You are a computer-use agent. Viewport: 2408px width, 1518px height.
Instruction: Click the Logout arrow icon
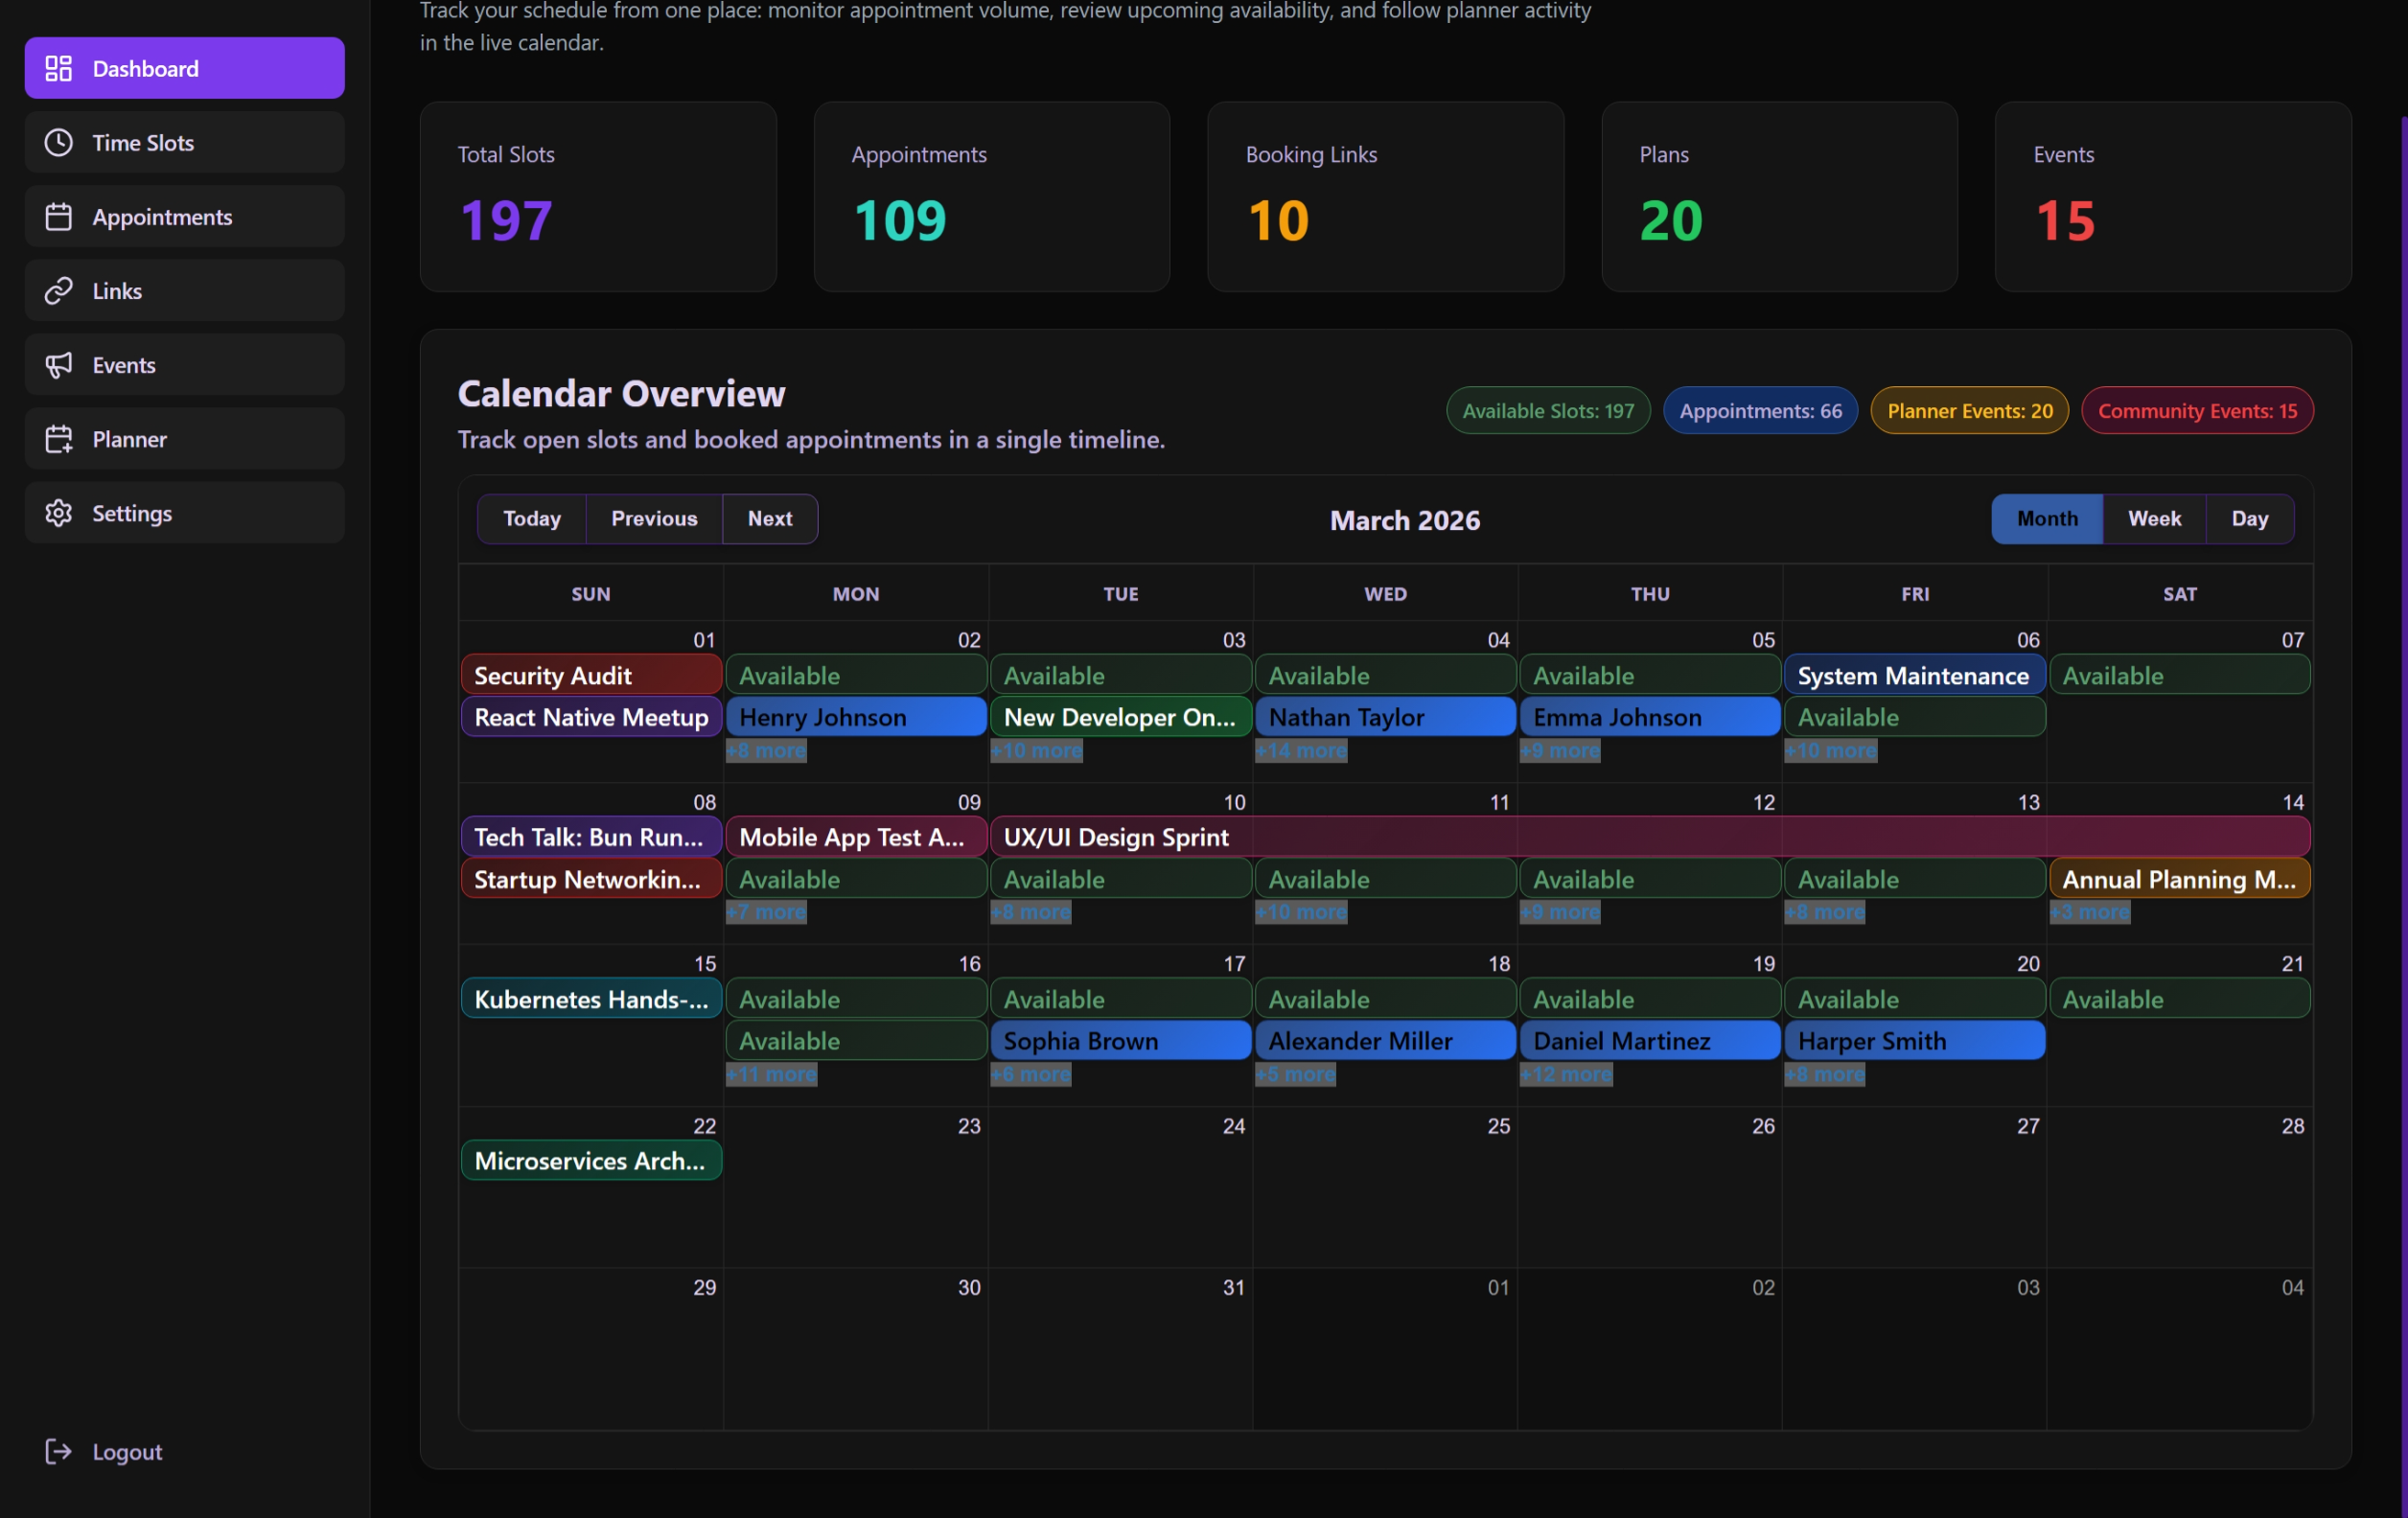pyautogui.click(x=58, y=1451)
